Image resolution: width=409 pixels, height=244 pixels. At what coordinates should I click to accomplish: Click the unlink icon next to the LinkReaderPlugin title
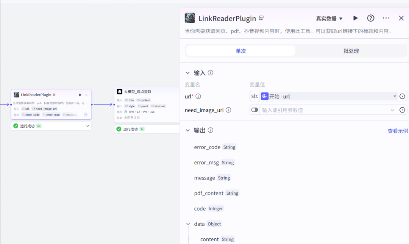click(261, 18)
